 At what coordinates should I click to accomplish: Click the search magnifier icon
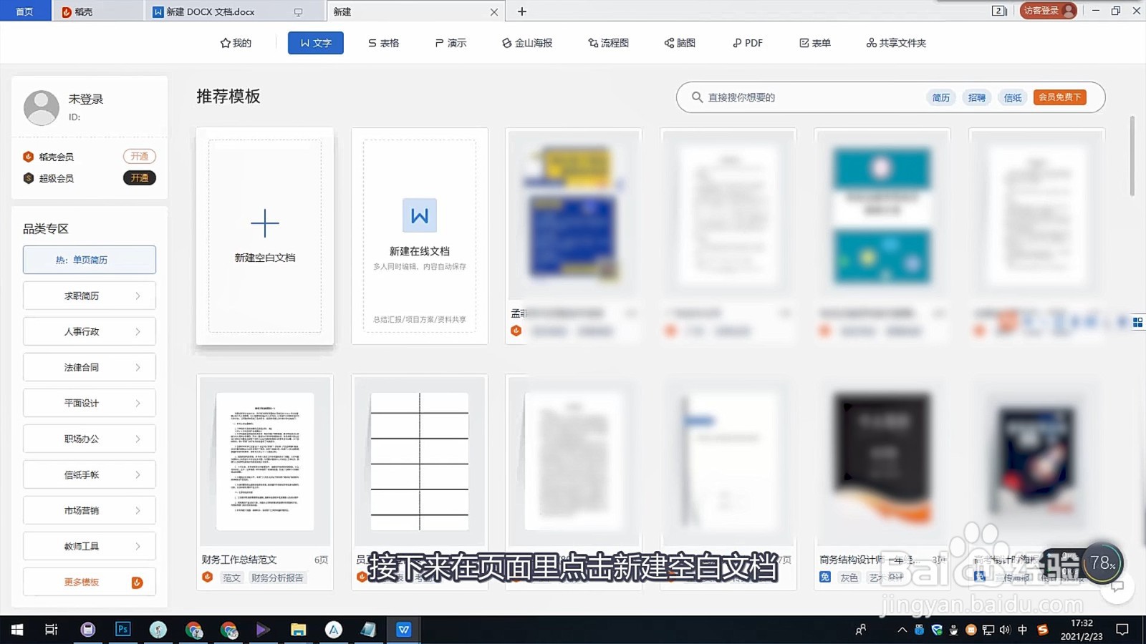pyautogui.click(x=696, y=97)
